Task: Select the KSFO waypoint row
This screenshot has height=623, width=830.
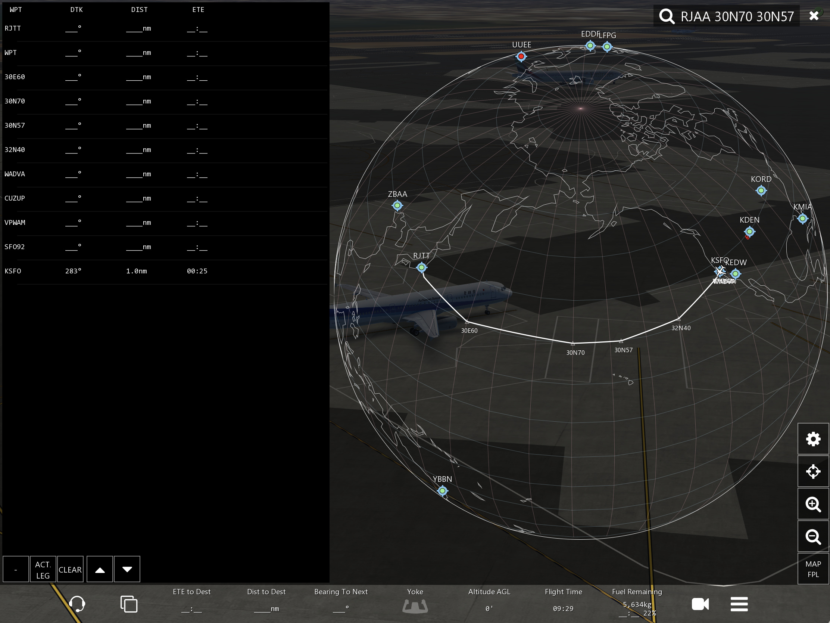Action: pyautogui.click(x=164, y=271)
